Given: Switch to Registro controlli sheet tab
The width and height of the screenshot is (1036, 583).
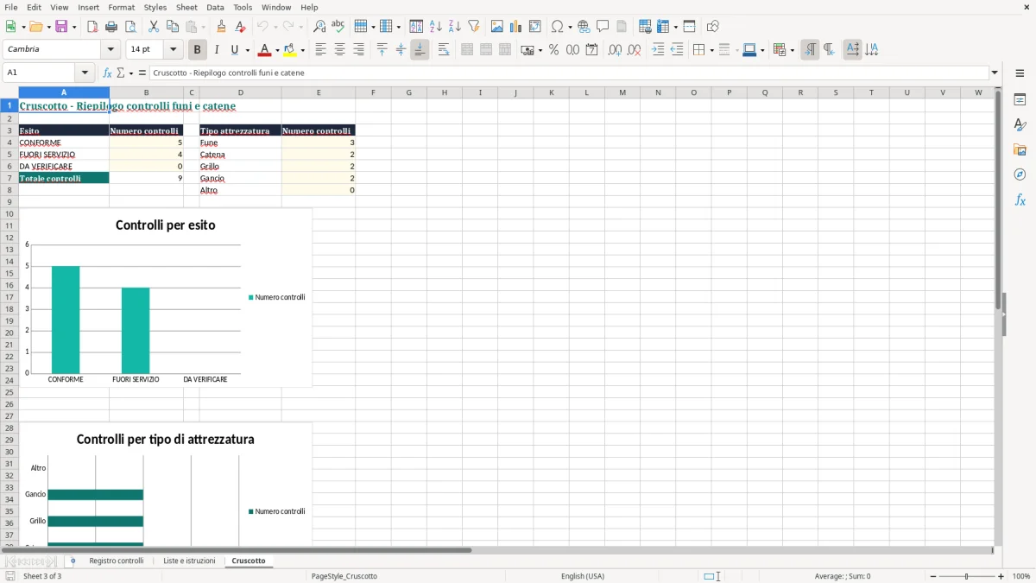Looking at the screenshot, I should (x=117, y=561).
